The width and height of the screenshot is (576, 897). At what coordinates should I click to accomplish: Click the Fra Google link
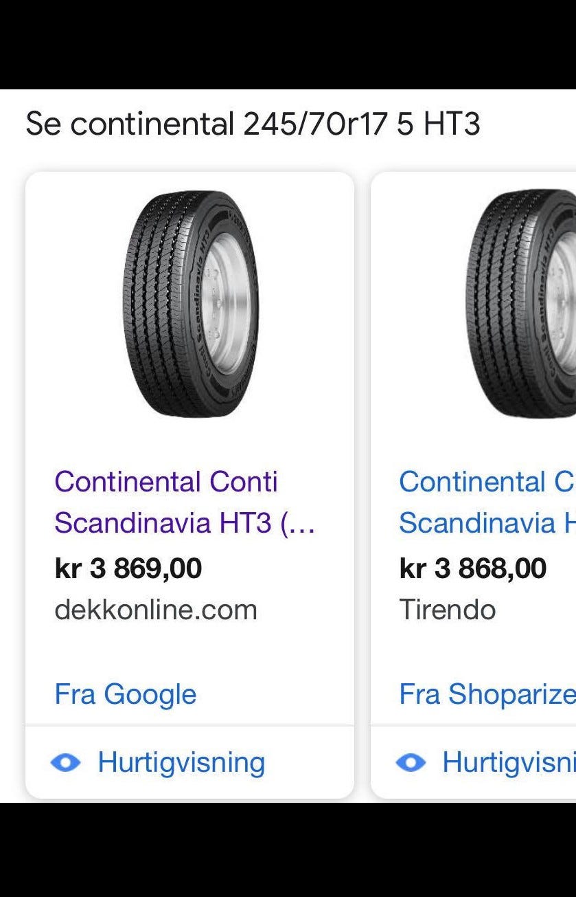(126, 694)
